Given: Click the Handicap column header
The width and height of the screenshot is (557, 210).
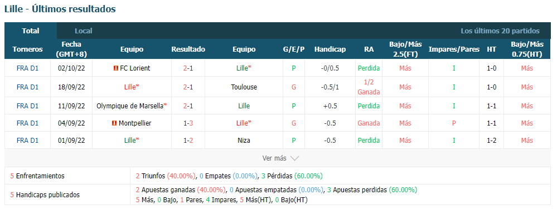Looking at the screenshot, I should tap(330, 49).
